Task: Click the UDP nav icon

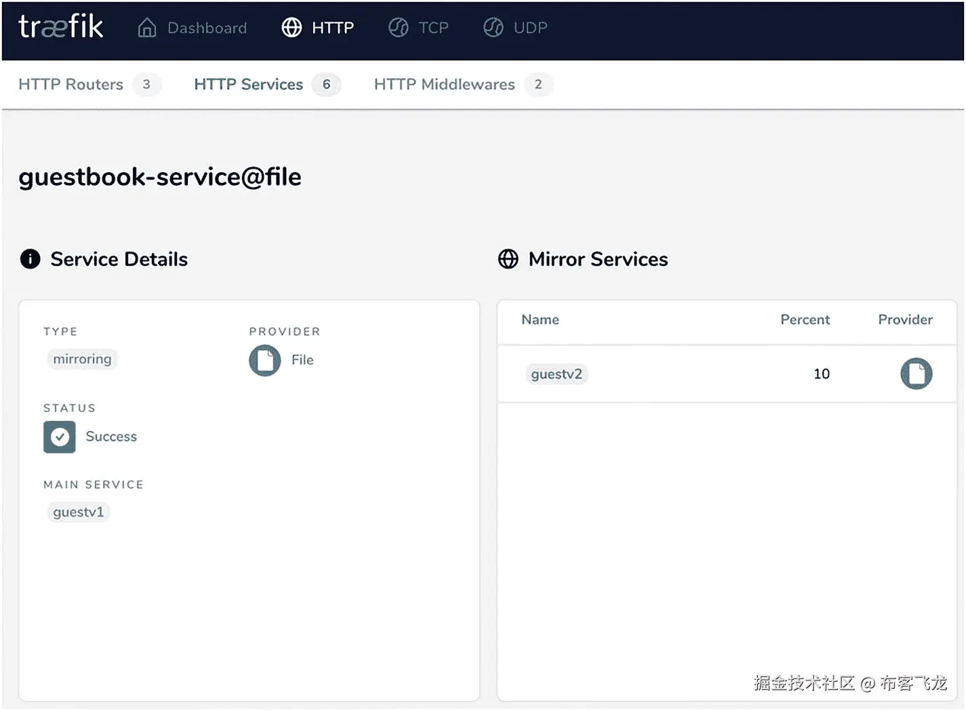Action: click(x=493, y=28)
